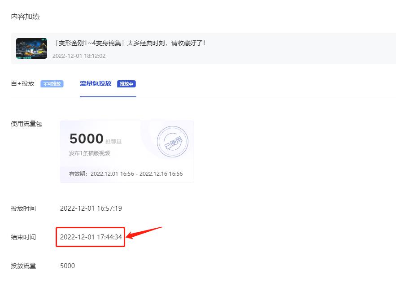Click the highlighted end time 17:44:34

[x=91, y=237]
